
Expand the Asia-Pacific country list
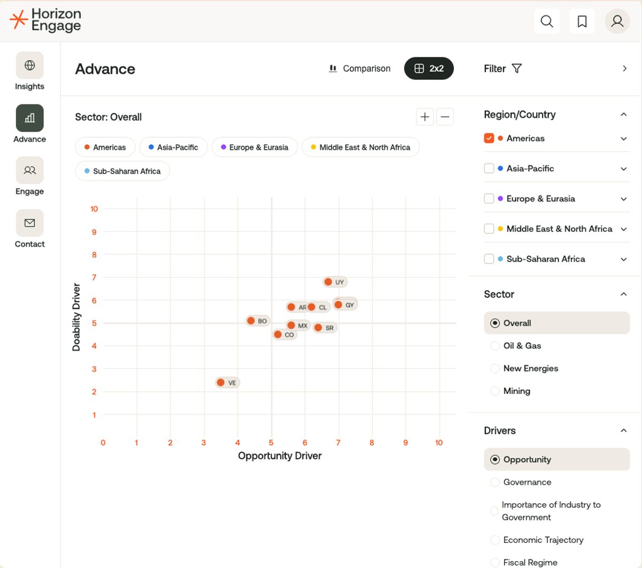(624, 169)
